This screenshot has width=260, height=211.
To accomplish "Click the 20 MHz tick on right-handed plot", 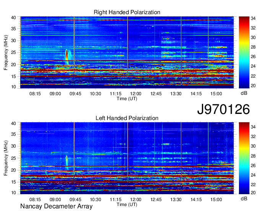I will pyautogui.click(x=13, y=65).
